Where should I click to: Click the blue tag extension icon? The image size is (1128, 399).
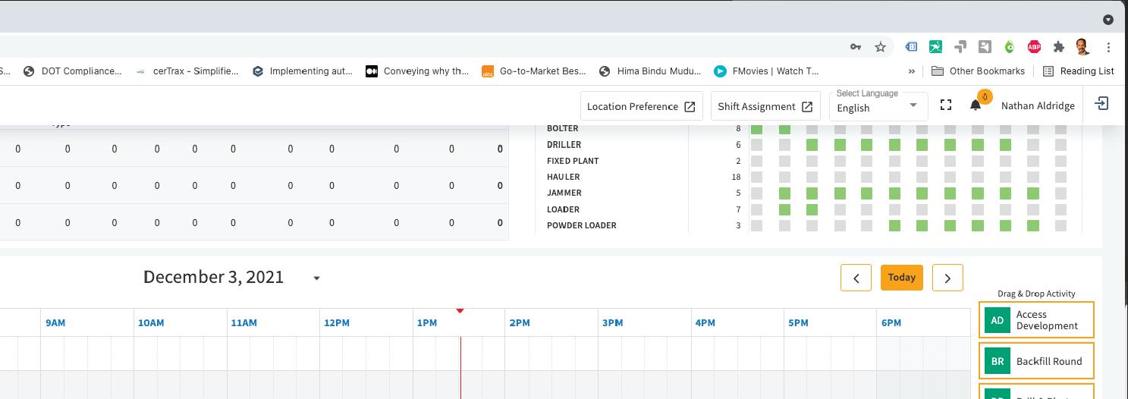tap(912, 47)
